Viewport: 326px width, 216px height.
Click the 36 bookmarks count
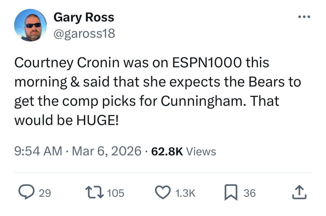coord(249,193)
